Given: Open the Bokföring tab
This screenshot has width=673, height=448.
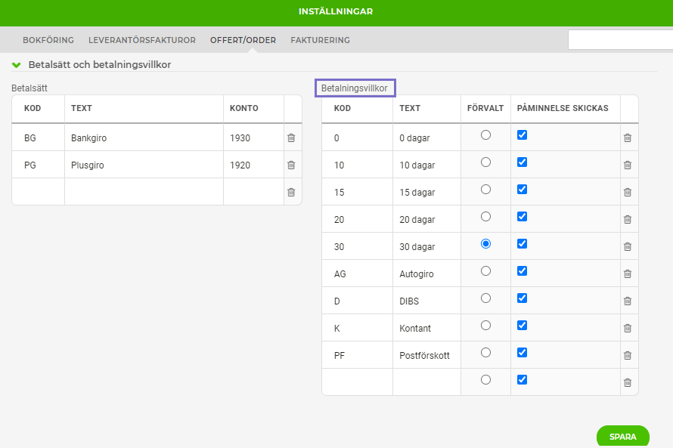Looking at the screenshot, I should click(48, 40).
